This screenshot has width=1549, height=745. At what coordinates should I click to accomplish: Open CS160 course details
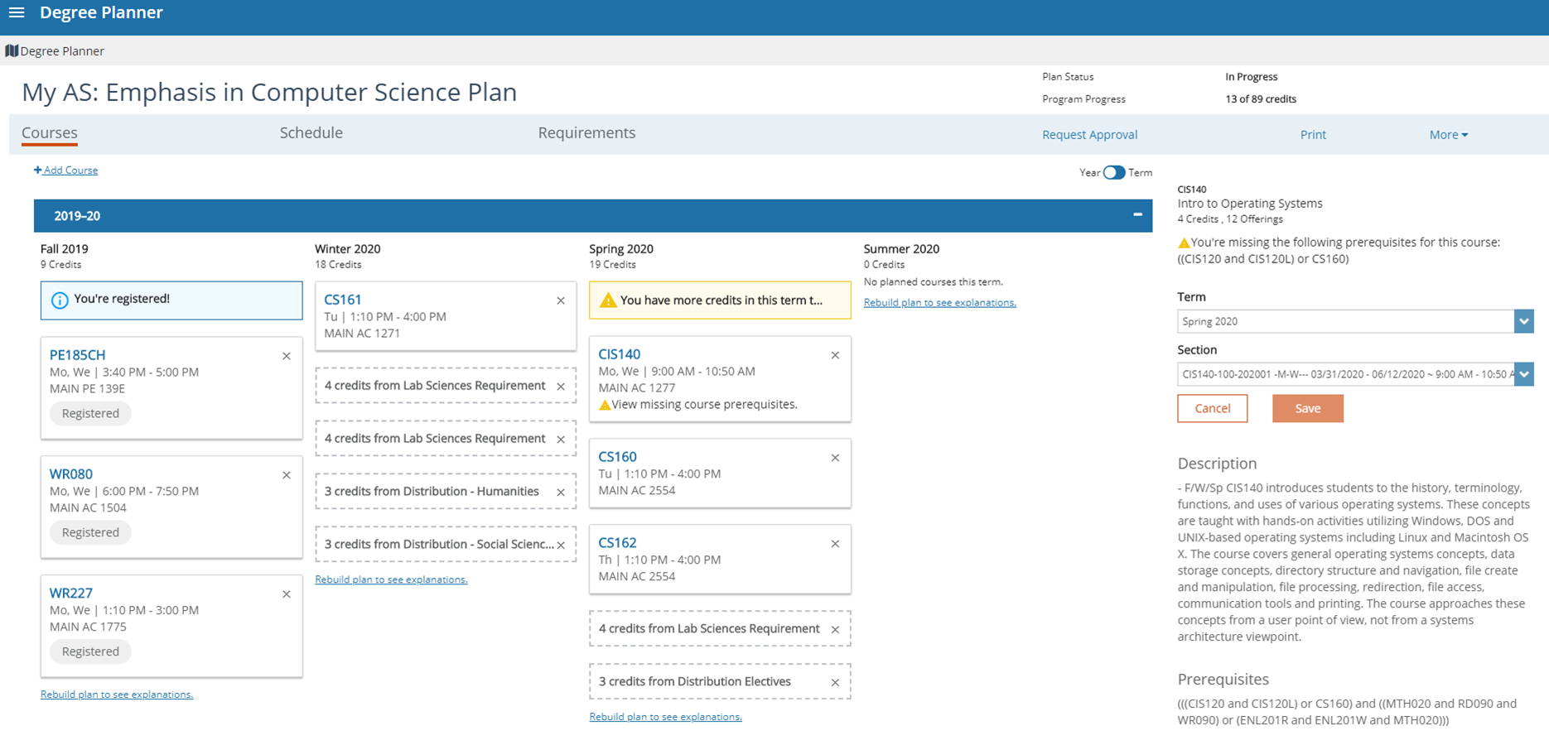pos(617,457)
